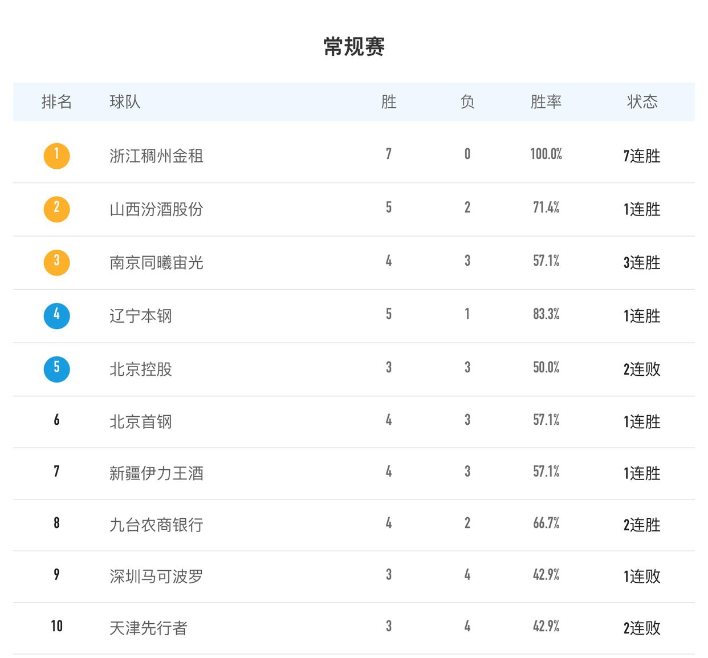This screenshot has width=708, height=658.
Task: Click the 7连胜 streak for 浙江稠州金租
Action: tap(642, 156)
